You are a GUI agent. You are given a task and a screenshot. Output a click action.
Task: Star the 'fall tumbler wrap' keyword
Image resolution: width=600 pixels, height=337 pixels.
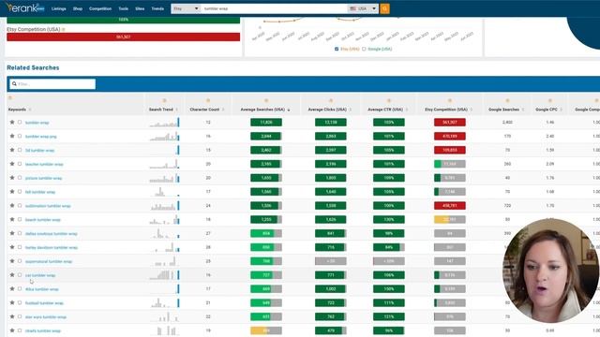(x=12, y=191)
